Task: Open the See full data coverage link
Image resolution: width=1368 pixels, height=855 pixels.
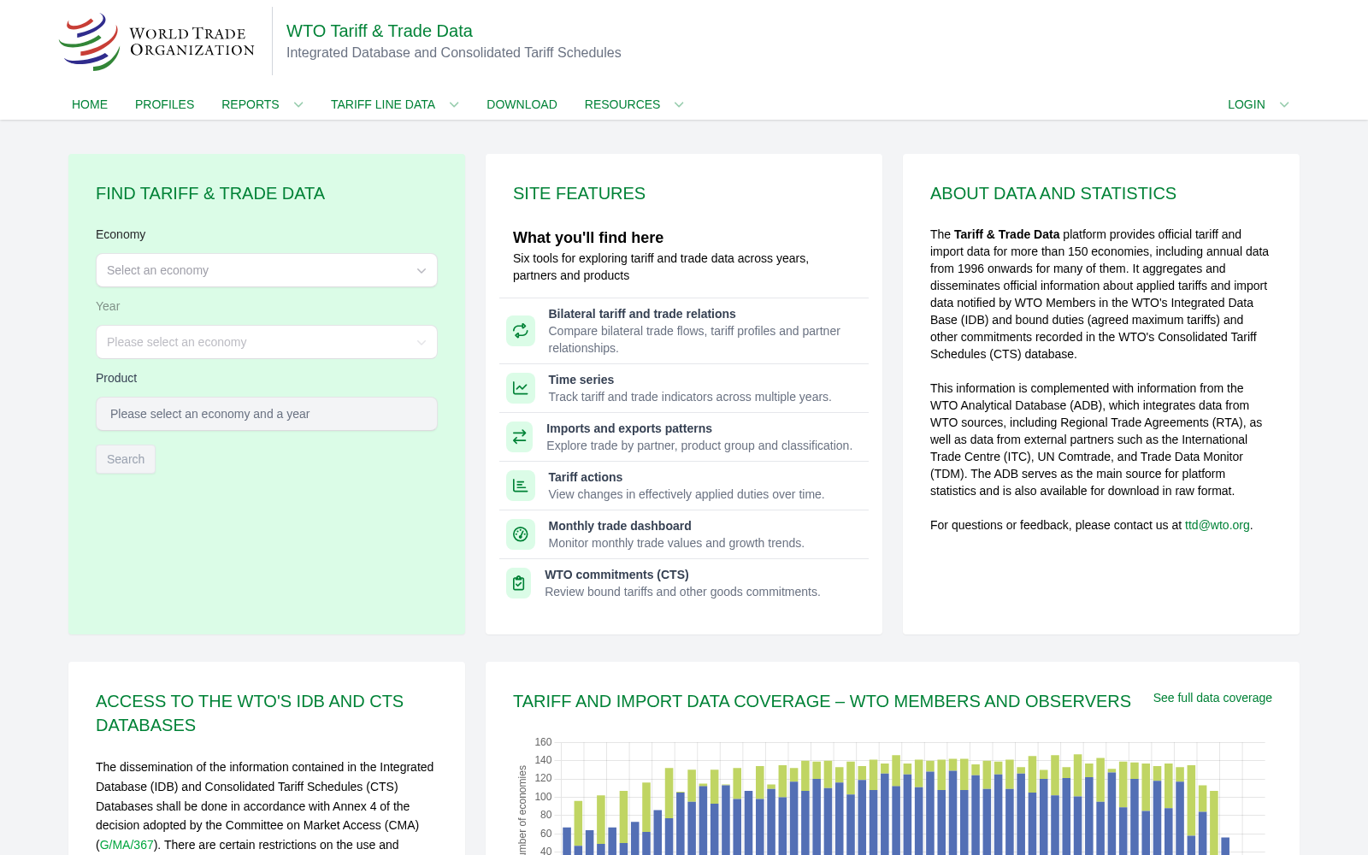Action: click(x=1212, y=698)
